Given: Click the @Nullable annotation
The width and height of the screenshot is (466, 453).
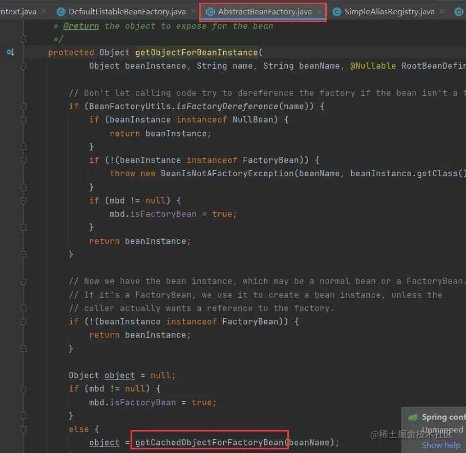Looking at the screenshot, I should point(373,66).
